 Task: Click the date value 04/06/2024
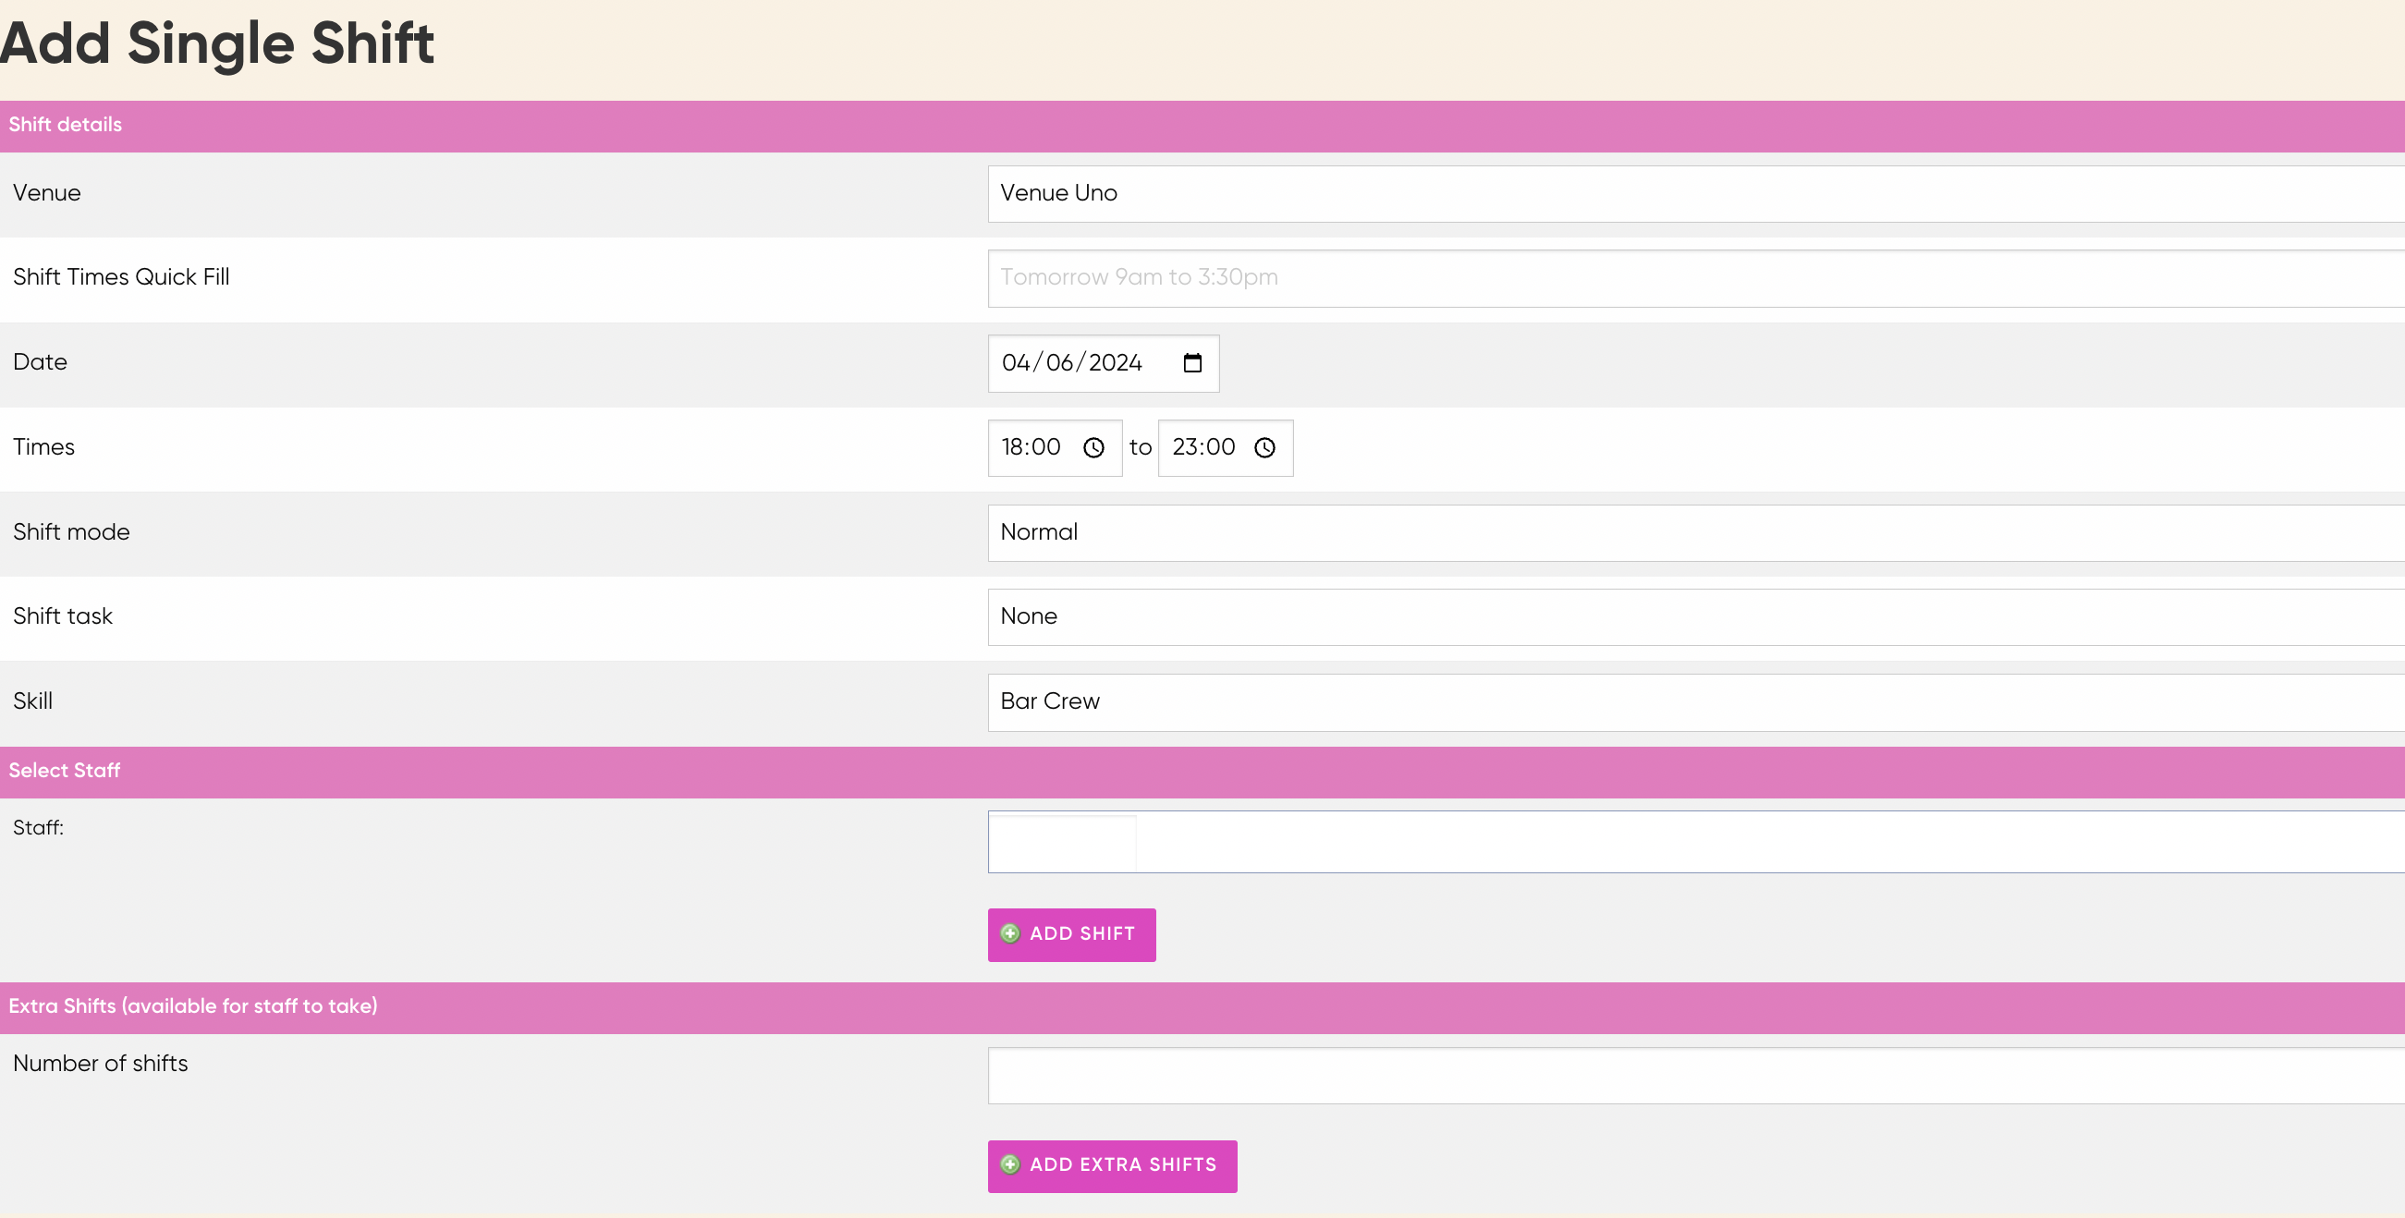pos(1072,363)
